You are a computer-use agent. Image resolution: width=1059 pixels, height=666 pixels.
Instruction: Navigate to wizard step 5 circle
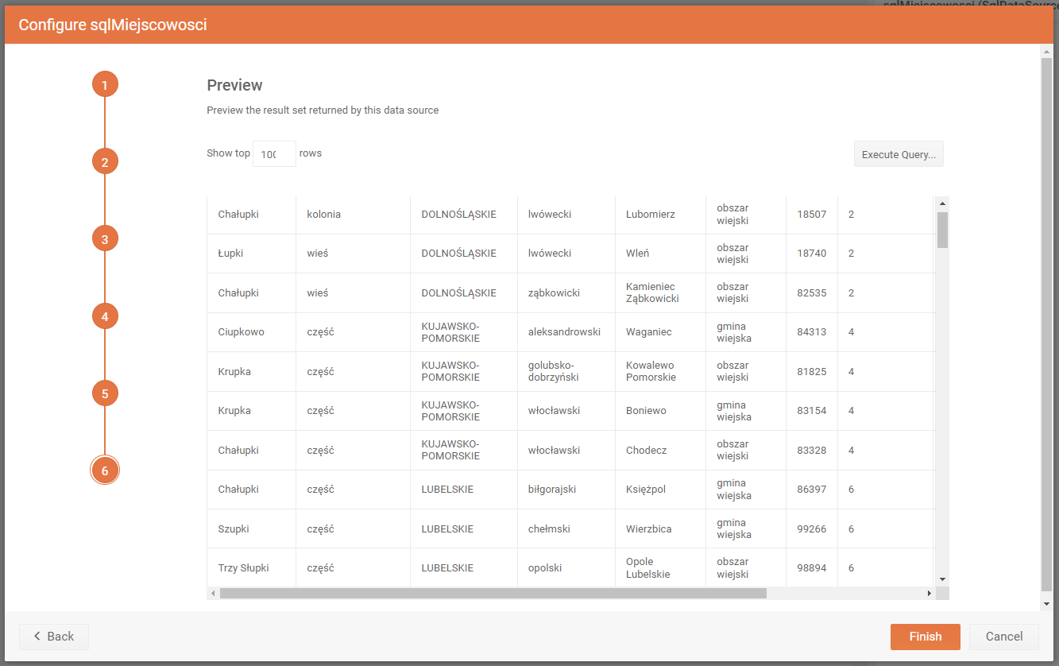pyautogui.click(x=105, y=393)
